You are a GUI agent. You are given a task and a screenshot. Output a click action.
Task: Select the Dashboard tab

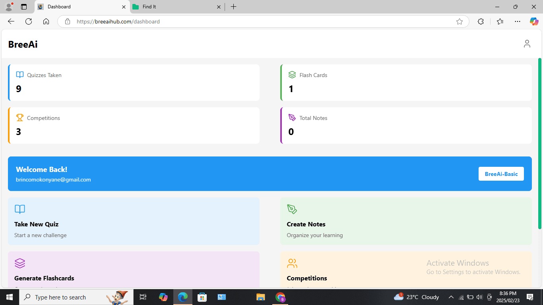tap(82, 7)
